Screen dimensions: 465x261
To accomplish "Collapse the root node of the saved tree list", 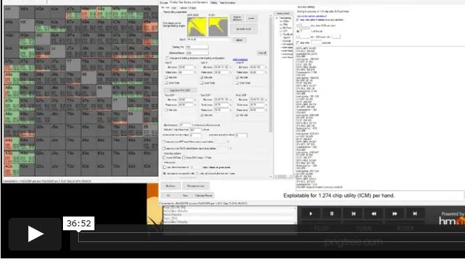I will [x=277, y=18].
